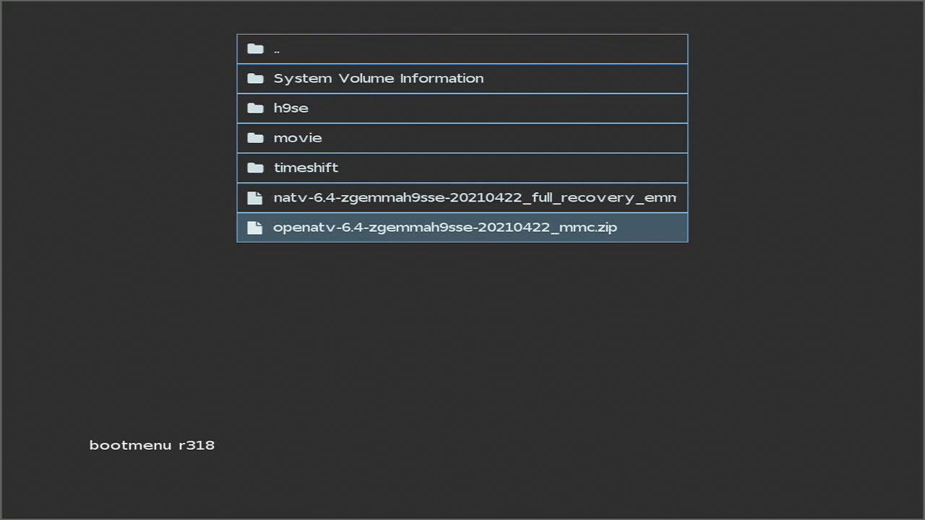Click empty space in the movie row
The image size is (925, 520).
coord(506,138)
